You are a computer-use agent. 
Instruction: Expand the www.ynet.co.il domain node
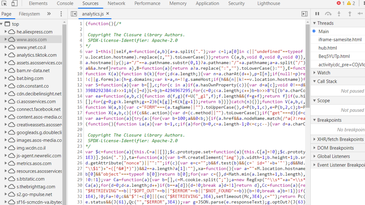pos(6,47)
